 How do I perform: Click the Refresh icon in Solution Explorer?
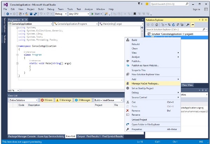[174, 25]
